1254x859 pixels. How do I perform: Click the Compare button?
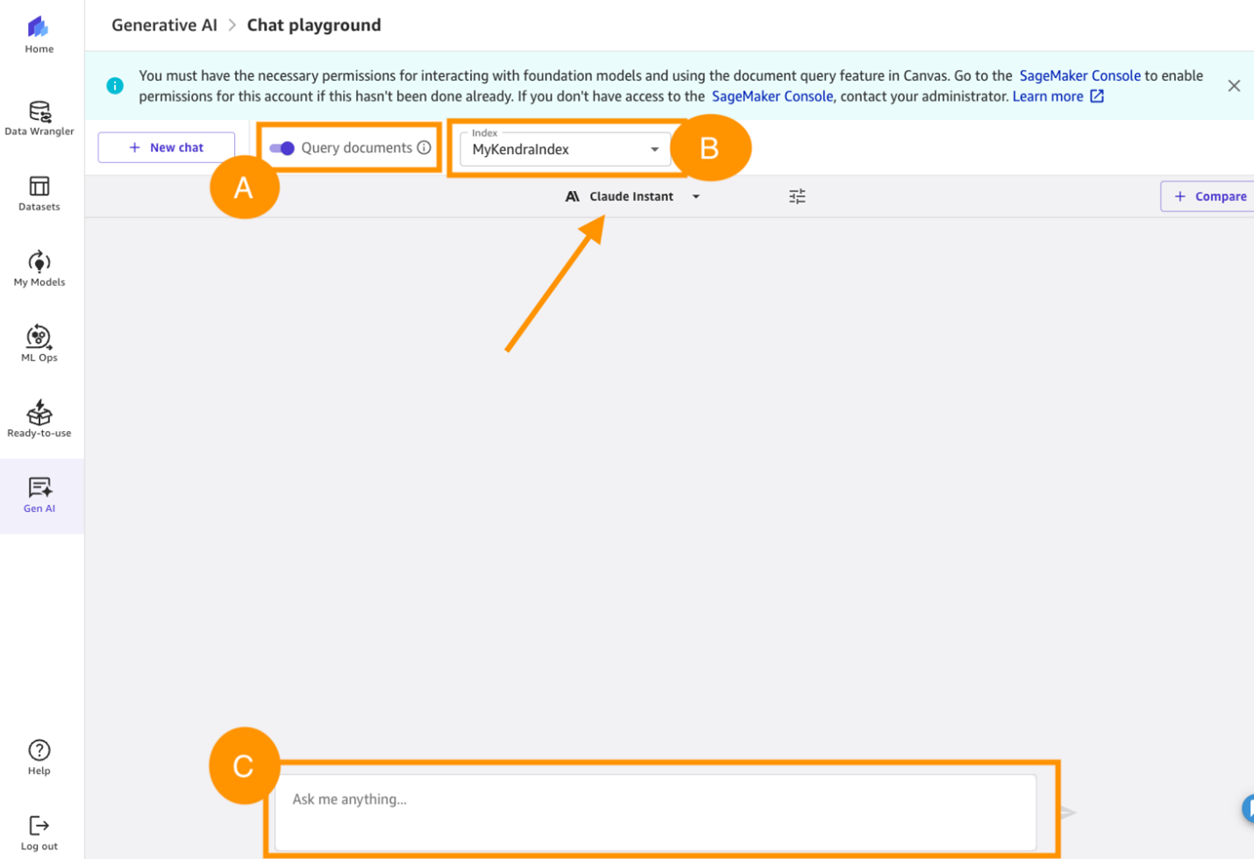[1209, 196]
